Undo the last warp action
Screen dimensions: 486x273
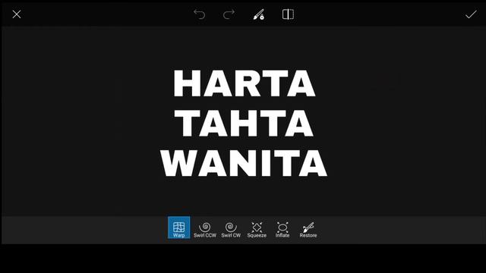click(x=199, y=14)
